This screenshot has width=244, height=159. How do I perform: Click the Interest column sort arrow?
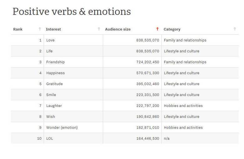pos(99,29)
